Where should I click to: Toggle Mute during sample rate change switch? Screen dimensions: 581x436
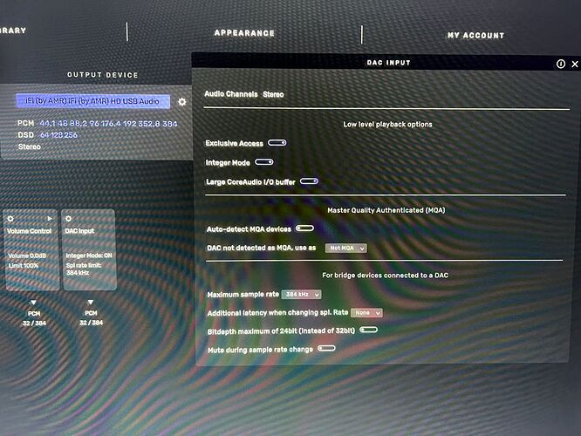tap(326, 348)
